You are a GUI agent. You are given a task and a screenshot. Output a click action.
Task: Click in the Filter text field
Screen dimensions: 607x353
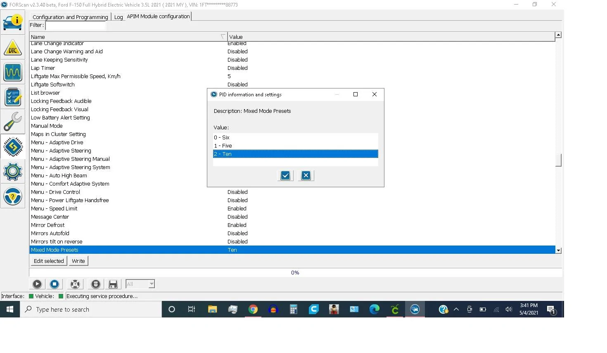[76, 25]
